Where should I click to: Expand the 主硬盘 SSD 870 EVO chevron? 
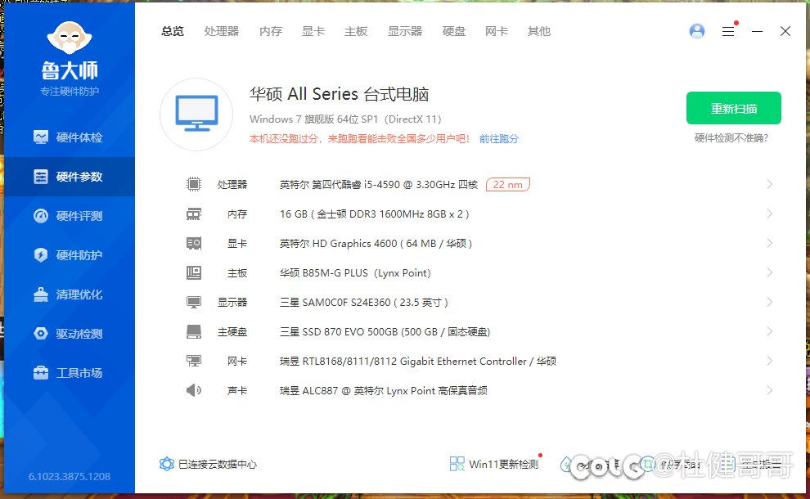770,331
